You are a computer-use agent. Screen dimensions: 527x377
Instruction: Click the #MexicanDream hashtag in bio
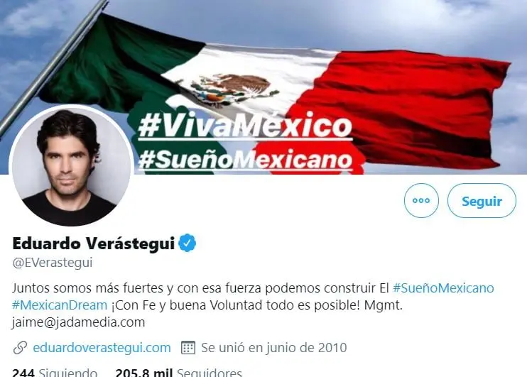pyautogui.click(x=60, y=305)
